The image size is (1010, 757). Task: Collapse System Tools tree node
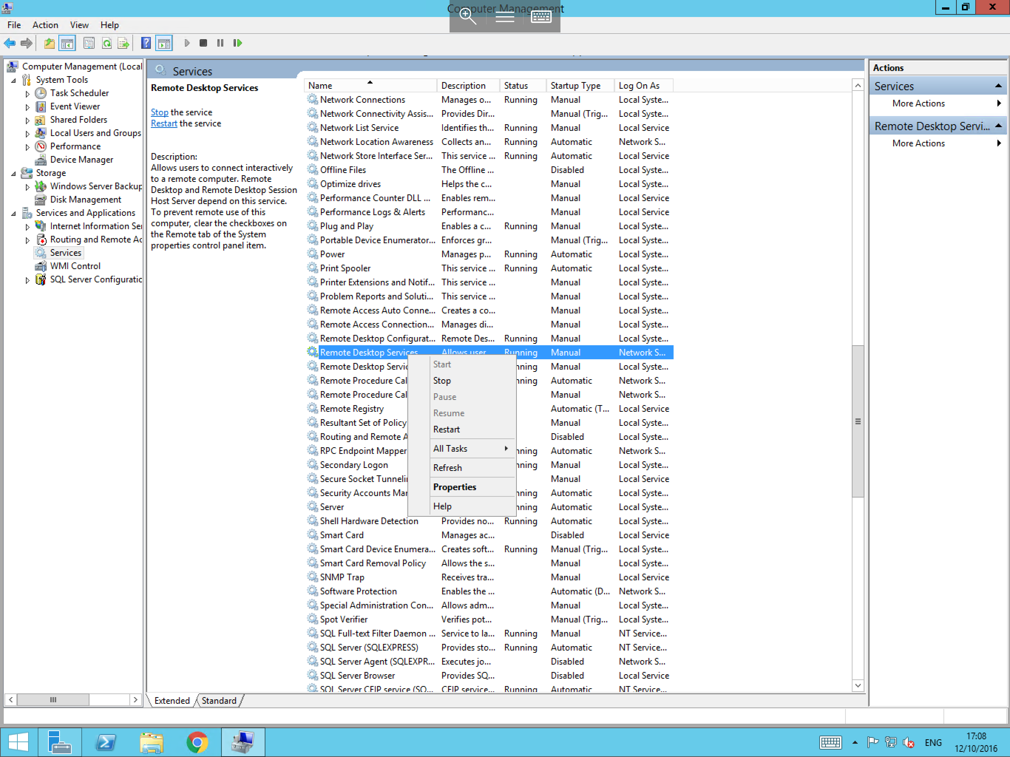tap(13, 80)
